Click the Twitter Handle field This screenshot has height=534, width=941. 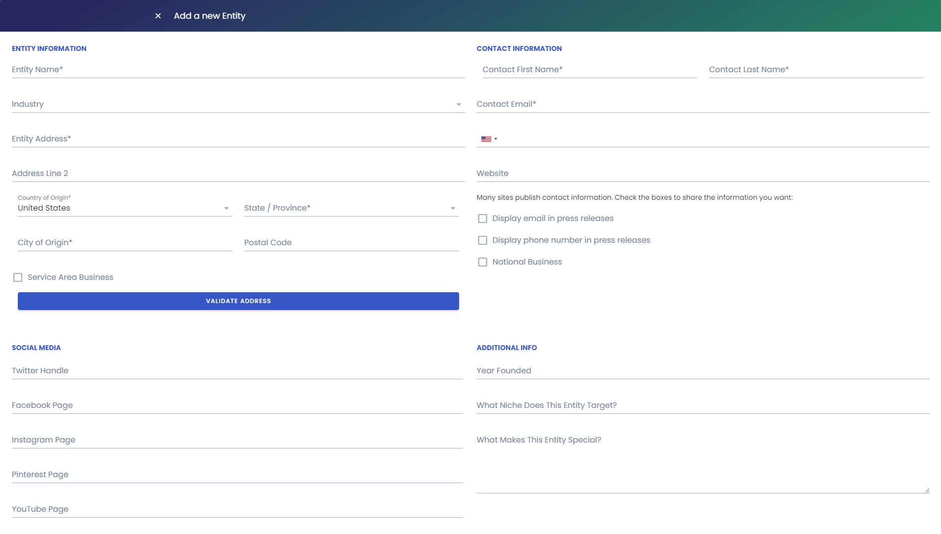point(237,371)
